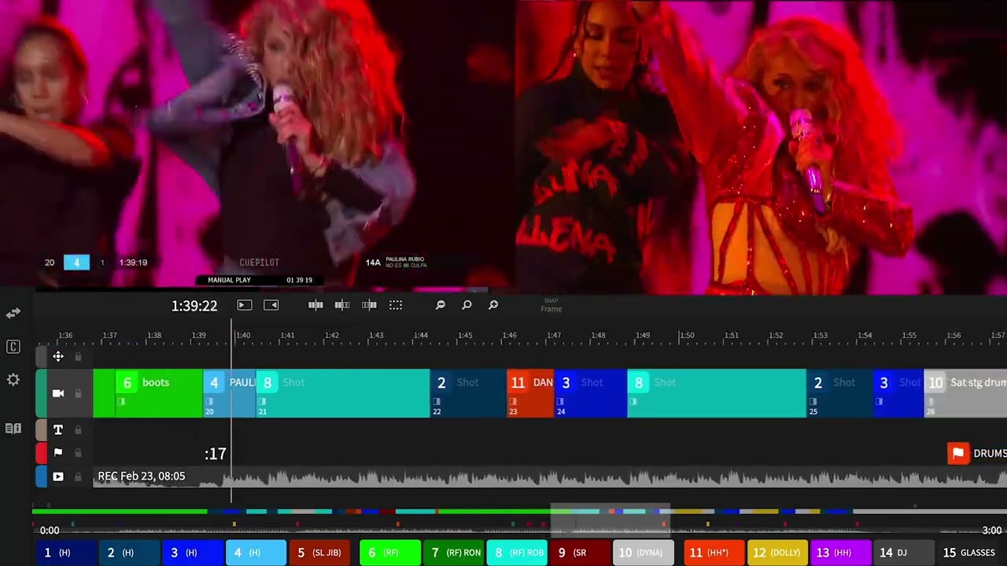The image size is (1007, 566).
Task: Select shot 26 Sat stg drum clip
Action: [965, 393]
